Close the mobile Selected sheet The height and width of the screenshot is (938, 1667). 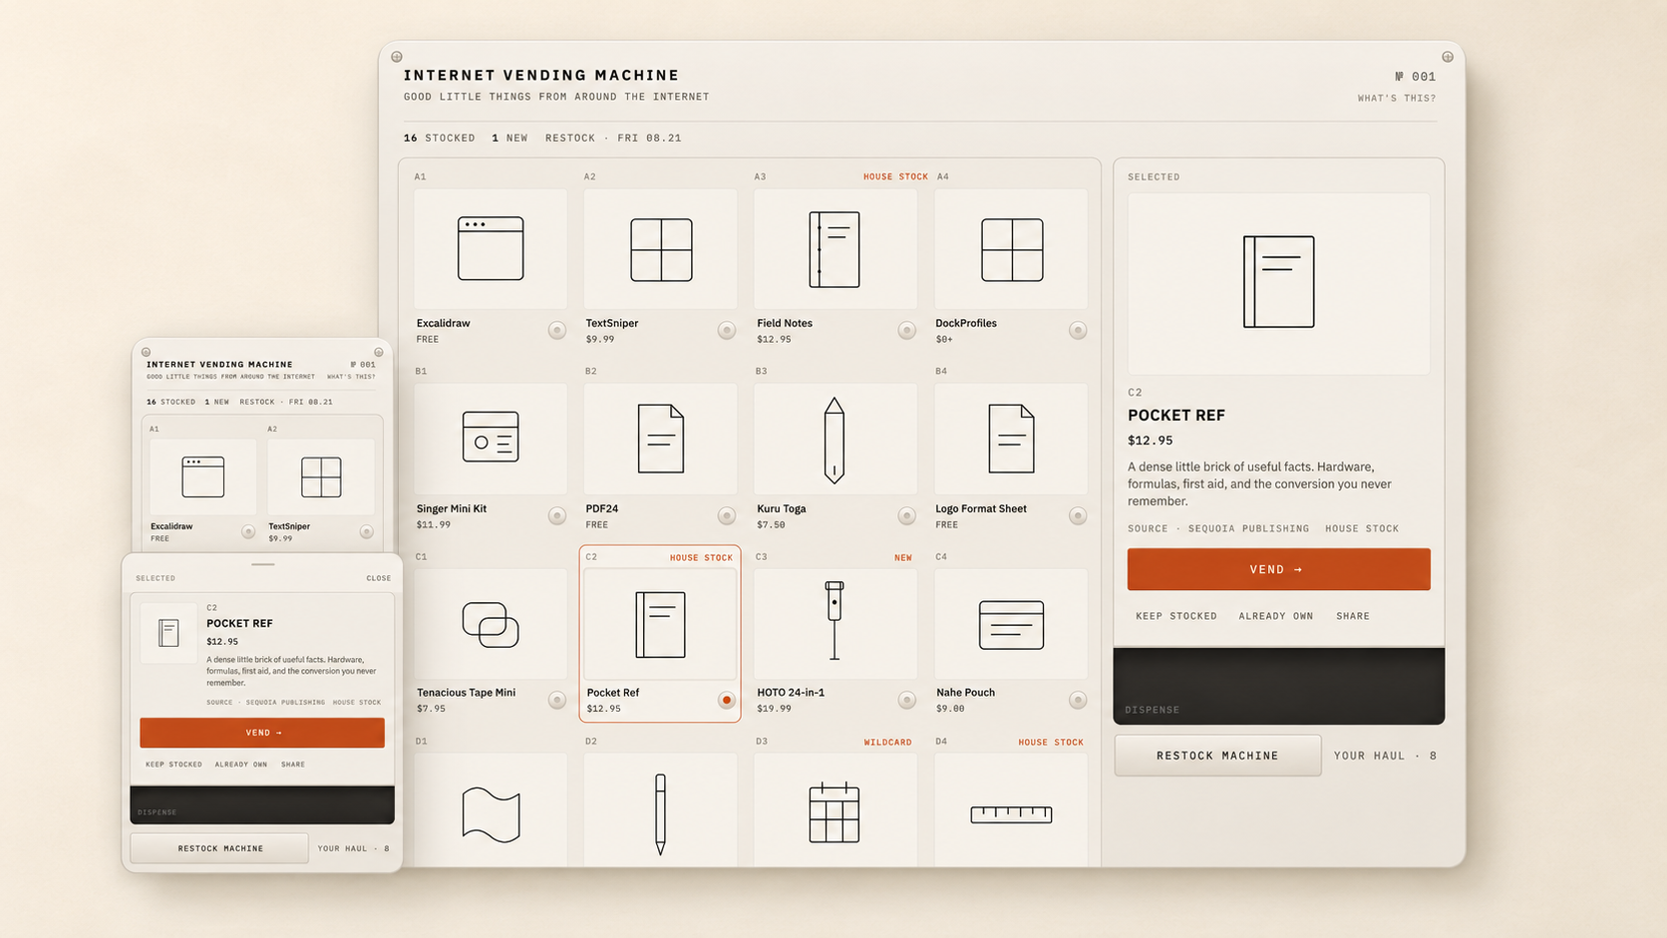[379, 578]
